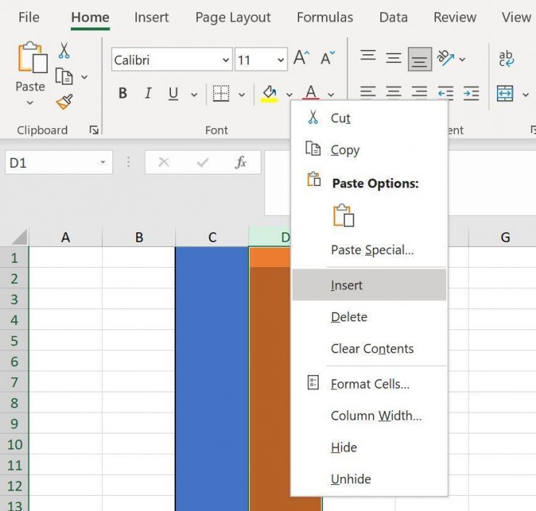This screenshot has width=536, height=511.
Task: Click the Increase Font Size icon
Action: [x=301, y=59]
